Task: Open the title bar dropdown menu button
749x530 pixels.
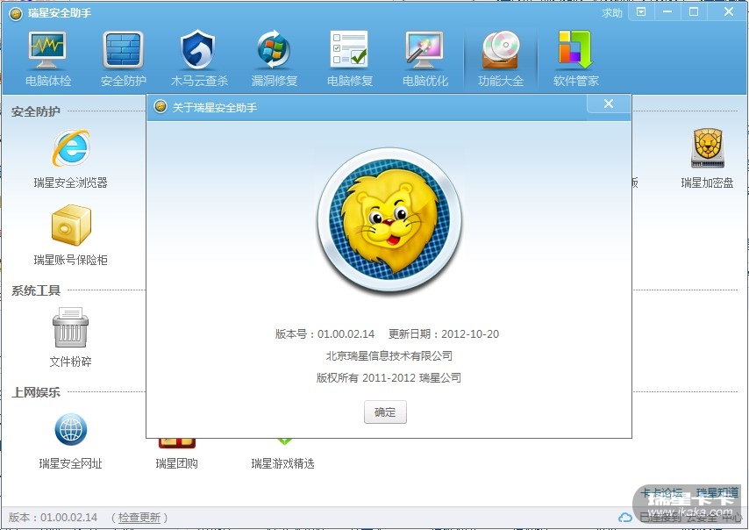Action: pos(641,12)
